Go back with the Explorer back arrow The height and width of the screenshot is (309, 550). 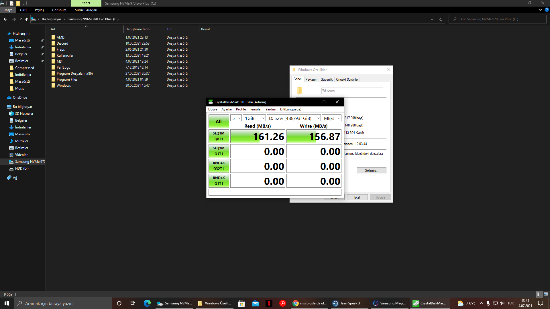click(5, 19)
